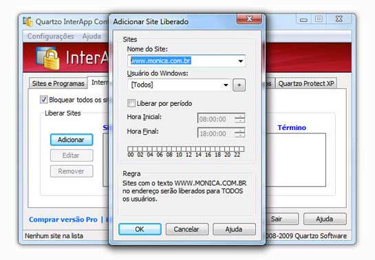This screenshot has width=375, height=260.
Task: Toggle Bloquear todos os sites checkbox in main window
Action: coord(44,100)
